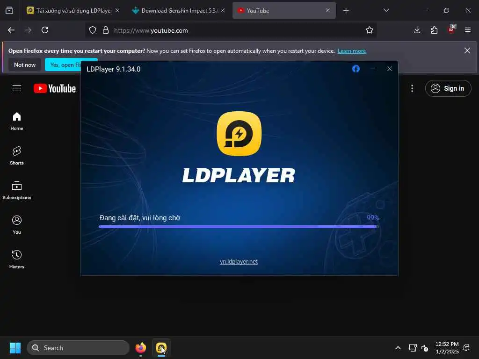Click the LDPlayer logo icon in installer

(x=239, y=134)
